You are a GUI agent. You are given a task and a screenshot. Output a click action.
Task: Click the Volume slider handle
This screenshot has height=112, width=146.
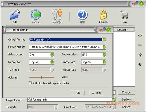coord(41,77)
